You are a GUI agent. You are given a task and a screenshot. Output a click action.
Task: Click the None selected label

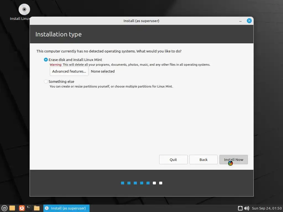click(x=103, y=71)
